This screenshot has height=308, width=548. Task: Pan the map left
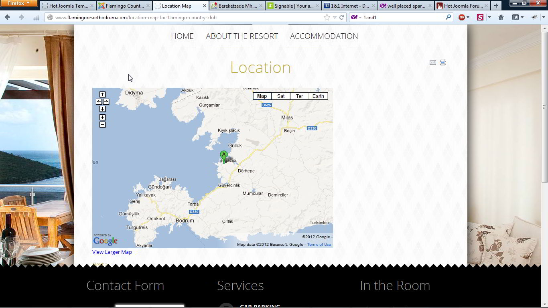click(x=99, y=101)
